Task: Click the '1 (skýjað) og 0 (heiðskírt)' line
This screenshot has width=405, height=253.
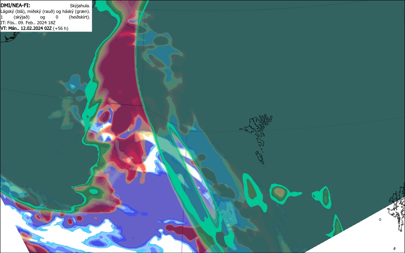Action: pyautogui.click(x=45, y=17)
